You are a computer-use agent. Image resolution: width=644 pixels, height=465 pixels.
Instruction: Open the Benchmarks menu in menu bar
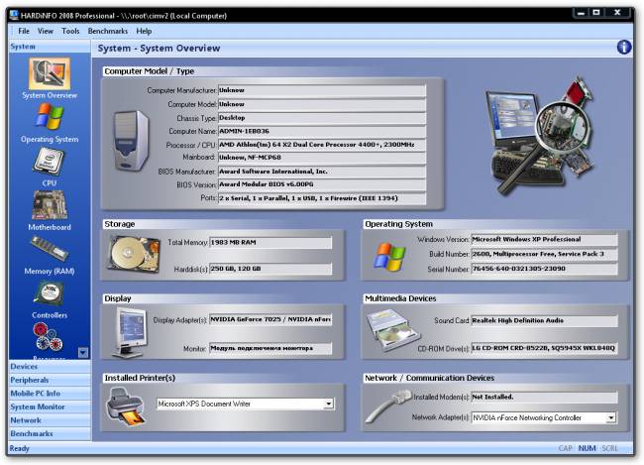(x=107, y=31)
